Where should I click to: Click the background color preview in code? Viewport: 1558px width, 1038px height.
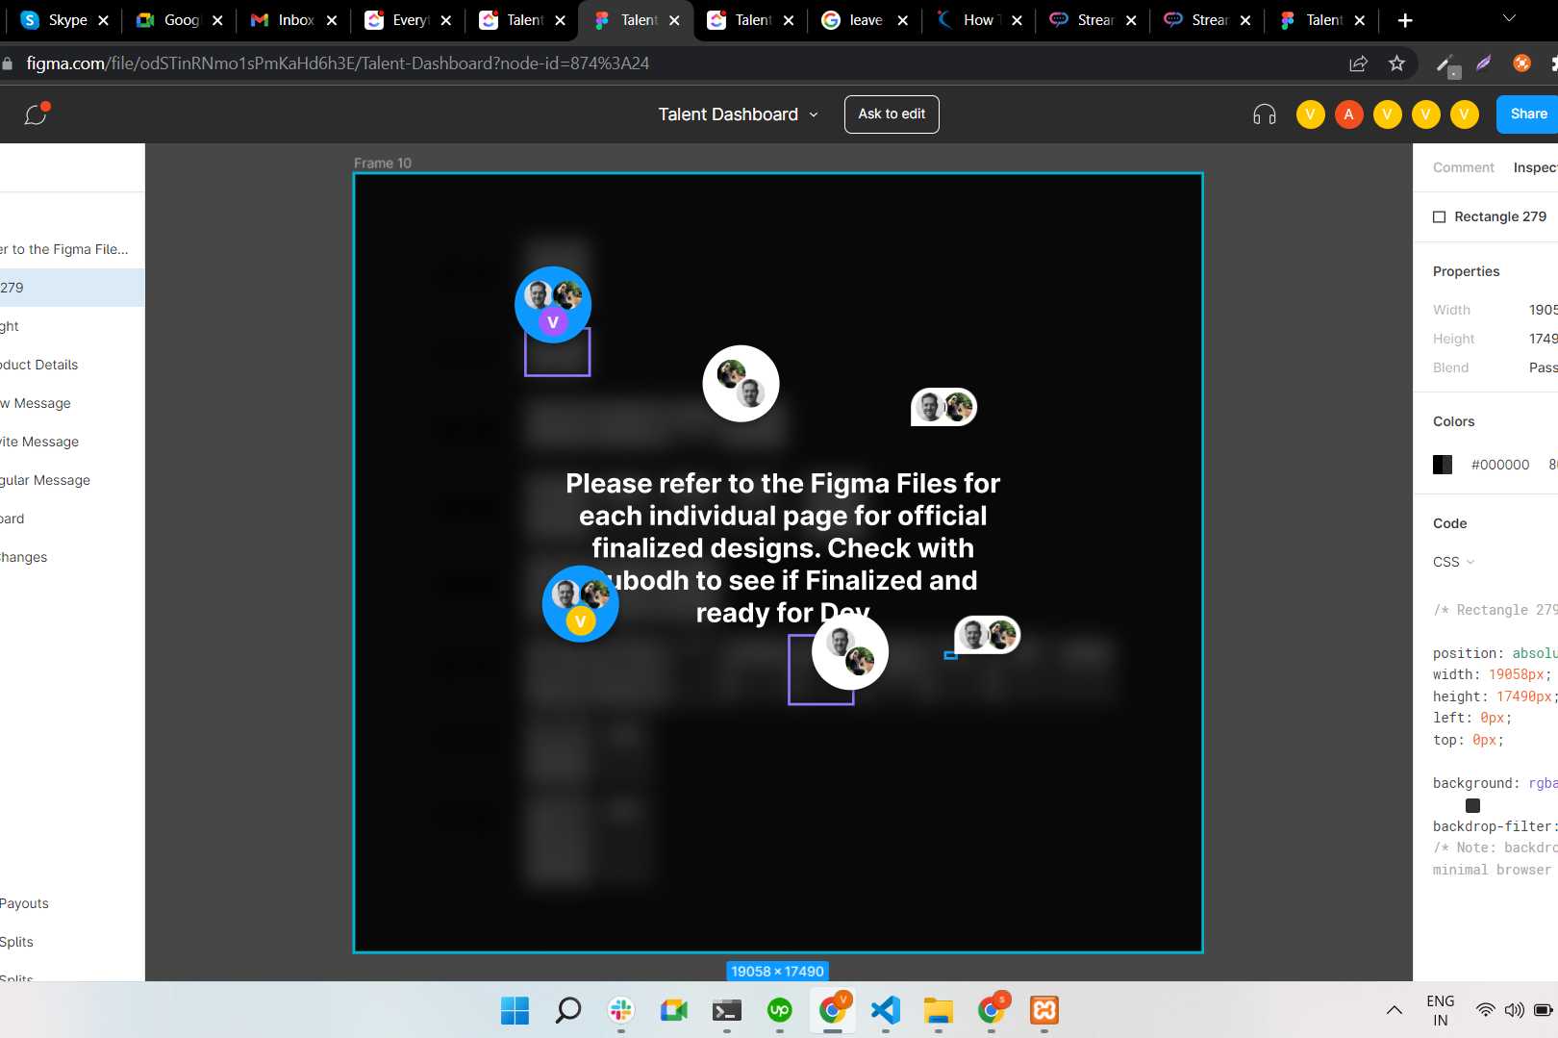pos(1472,805)
